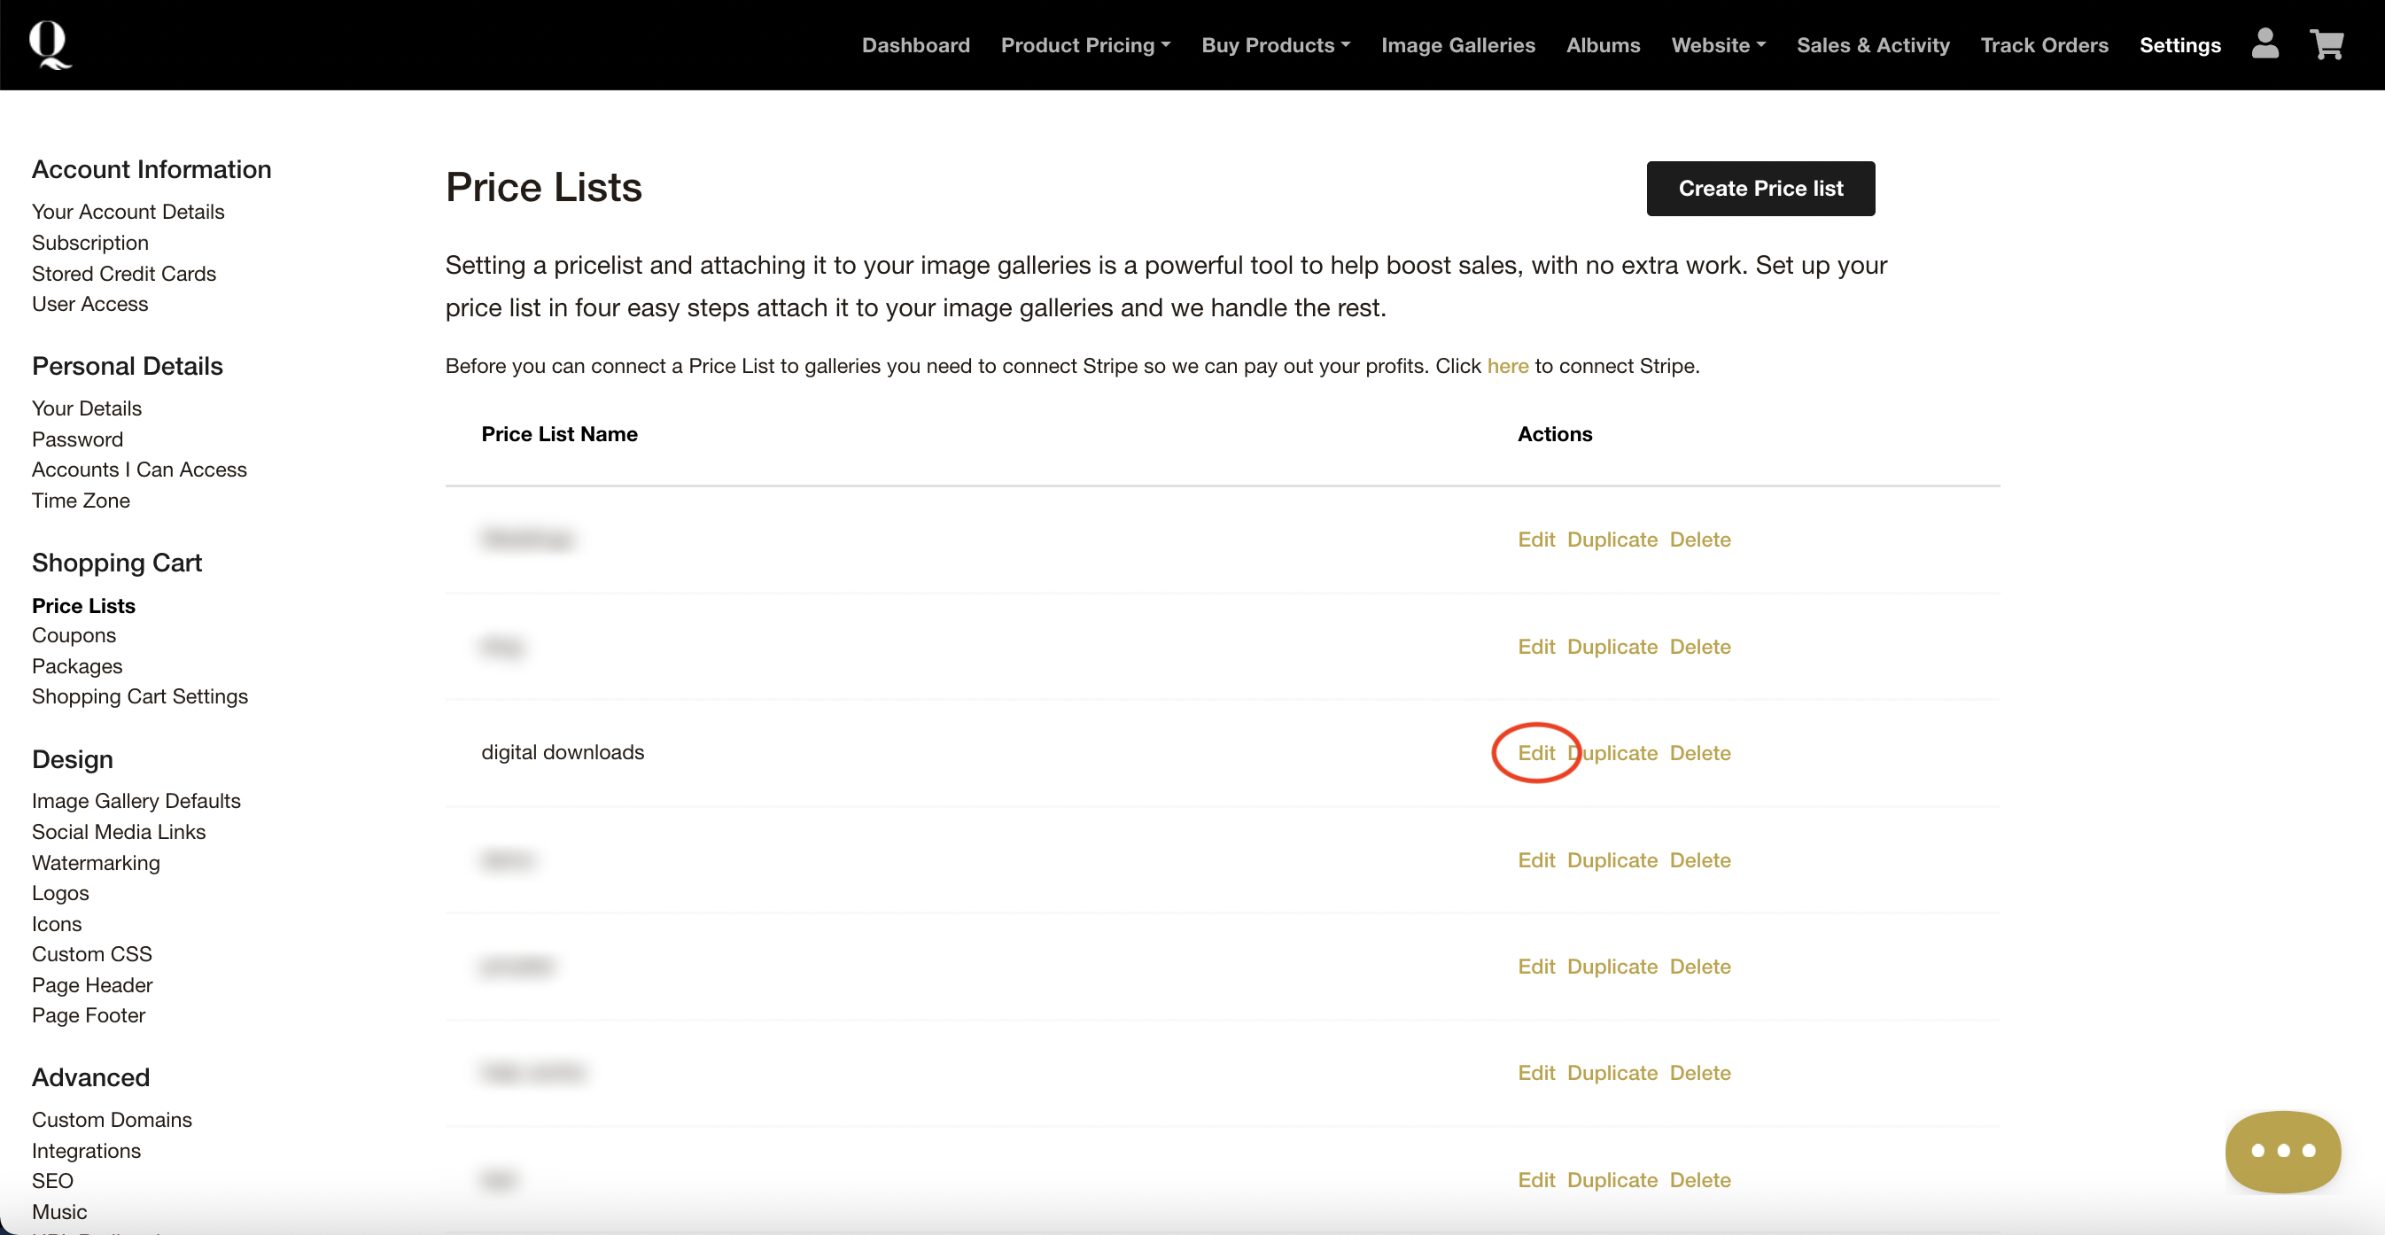2385x1235 pixels.
Task: Open the user account profile icon
Action: [2265, 43]
